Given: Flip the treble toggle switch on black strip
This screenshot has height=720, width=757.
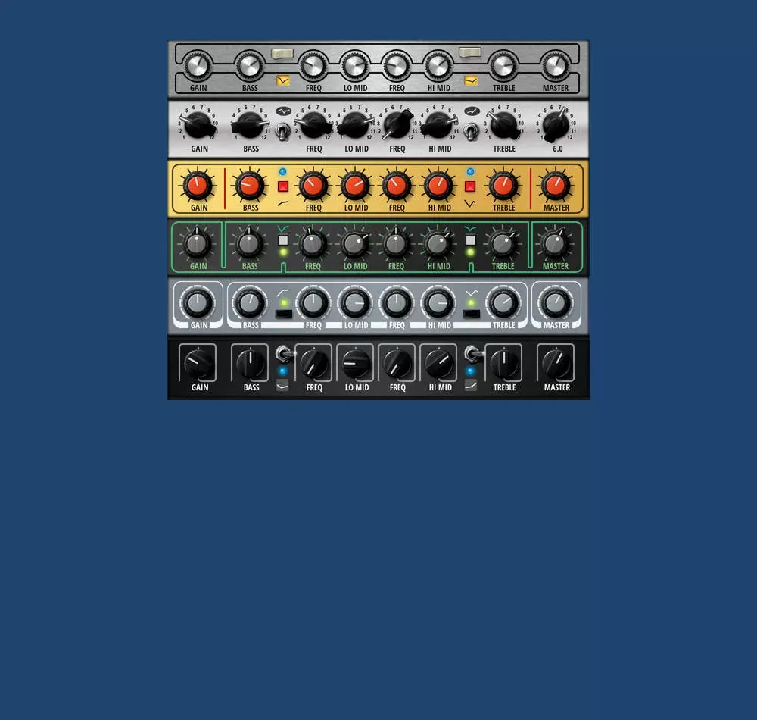Looking at the screenshot, I should tap(472, 354).
